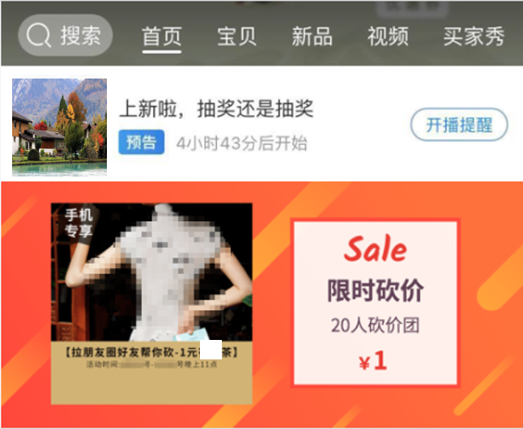Open the 限时砍价 promotion card
The height and width of the screenshot is (429, 523).
pyautogui.click(x=376, y=304)
